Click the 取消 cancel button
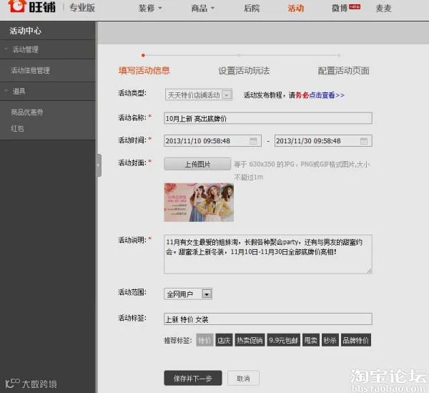This screenshot has height=393, width=429. click(243, 378)
